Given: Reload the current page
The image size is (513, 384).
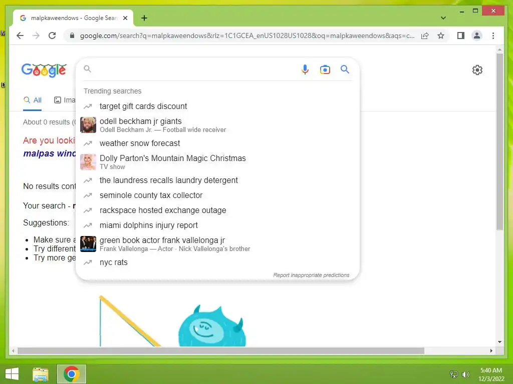Looking at the screenshot, I should pos(52,35).
